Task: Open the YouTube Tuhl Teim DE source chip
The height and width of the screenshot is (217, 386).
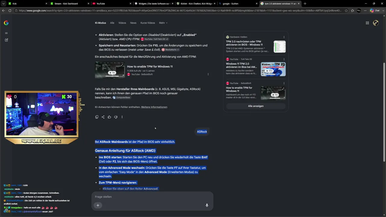Action: click(155, 39)
